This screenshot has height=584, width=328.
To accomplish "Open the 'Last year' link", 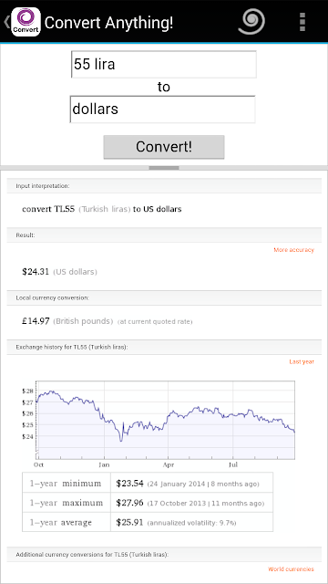I will tap(302, 361).
